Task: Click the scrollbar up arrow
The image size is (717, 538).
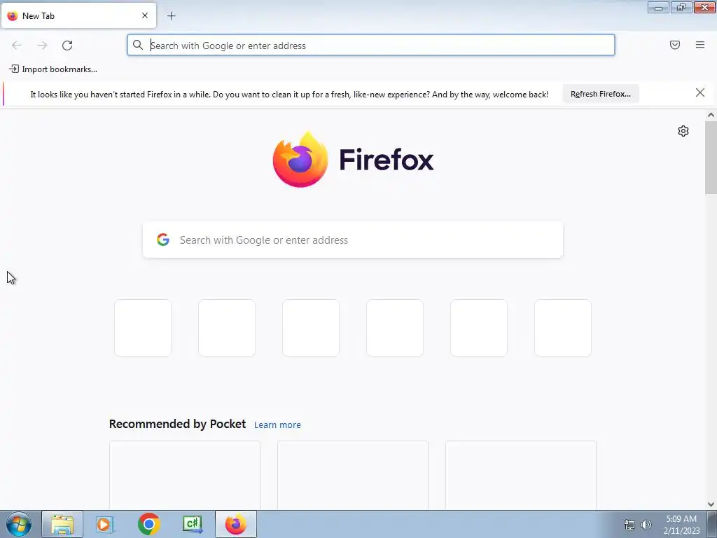Action: click(x=711, y=116)
